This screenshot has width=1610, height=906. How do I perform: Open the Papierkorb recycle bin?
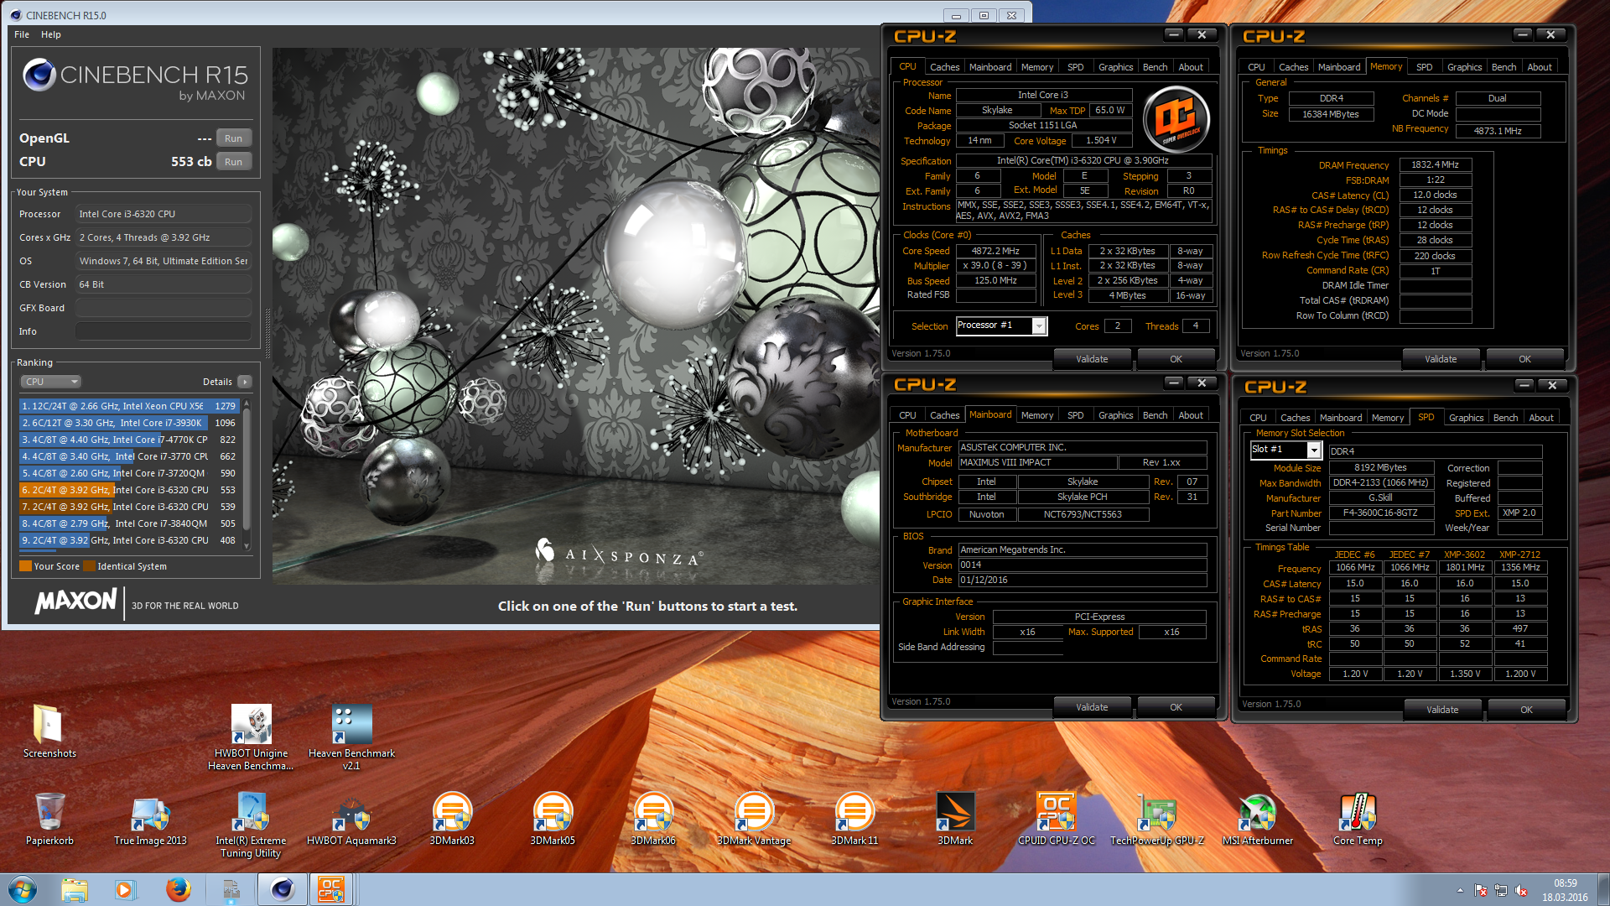tap(49, 819)
